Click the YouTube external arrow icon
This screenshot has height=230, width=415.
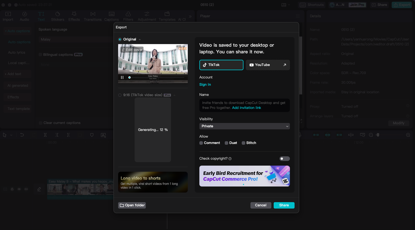(285, 65)
